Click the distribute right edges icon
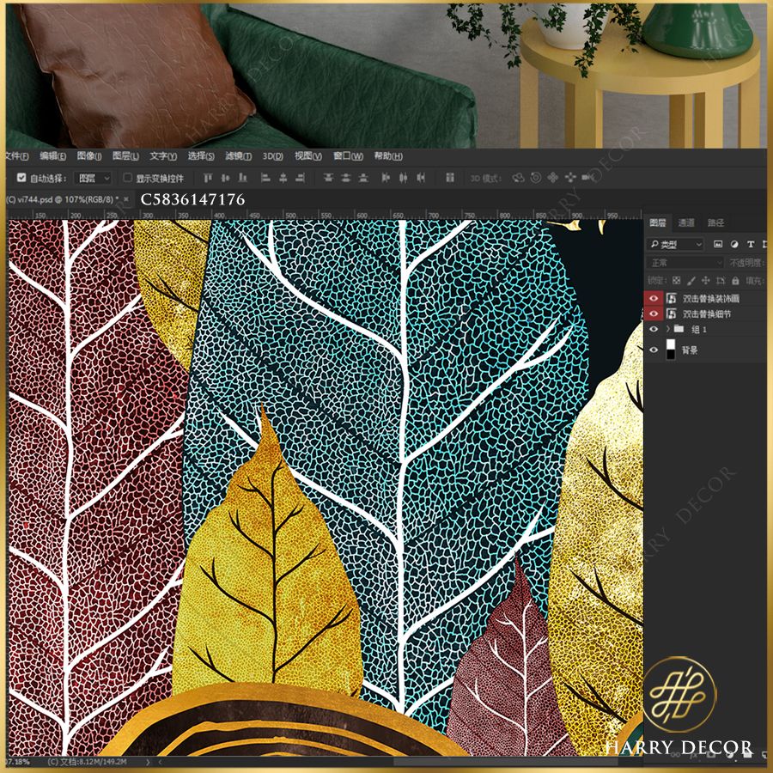The width and height of the screenshot is (773, 773). [421, 178]
